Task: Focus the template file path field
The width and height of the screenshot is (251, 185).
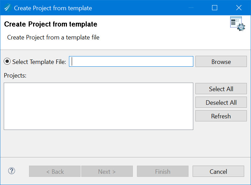Action: pos(131,62)
